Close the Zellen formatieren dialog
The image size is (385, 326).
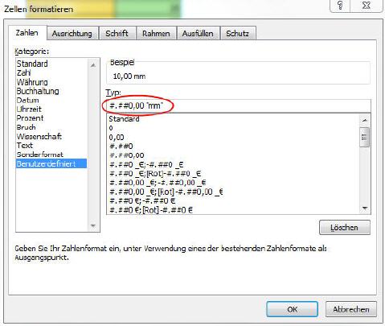(367, 6)
